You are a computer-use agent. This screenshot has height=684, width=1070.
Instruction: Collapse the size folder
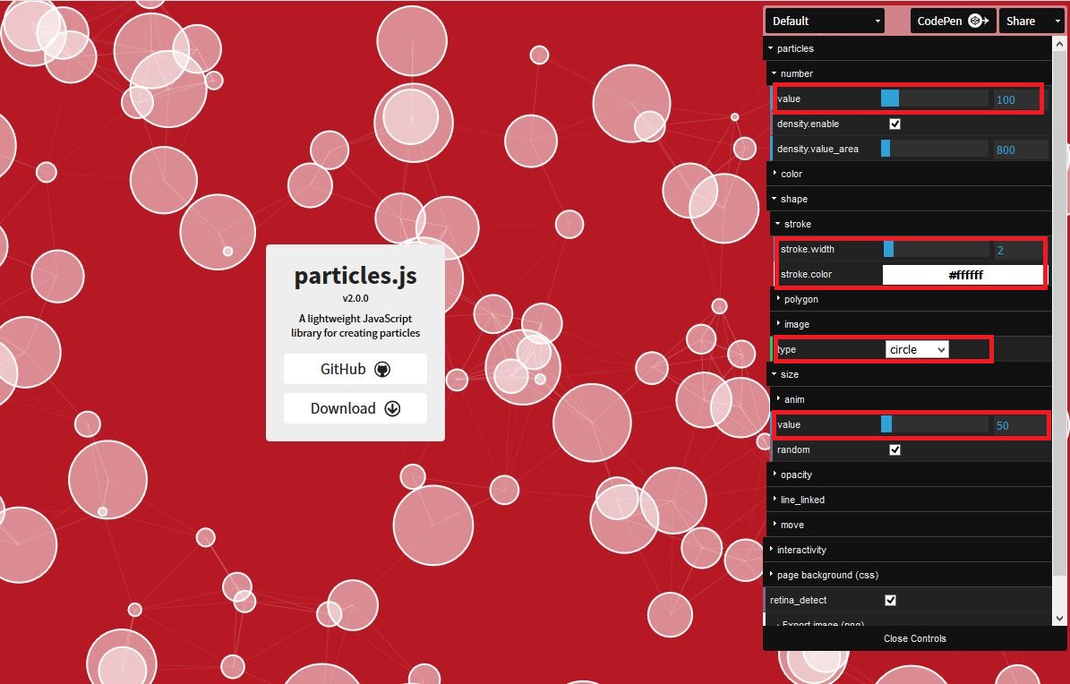point(911,374)
